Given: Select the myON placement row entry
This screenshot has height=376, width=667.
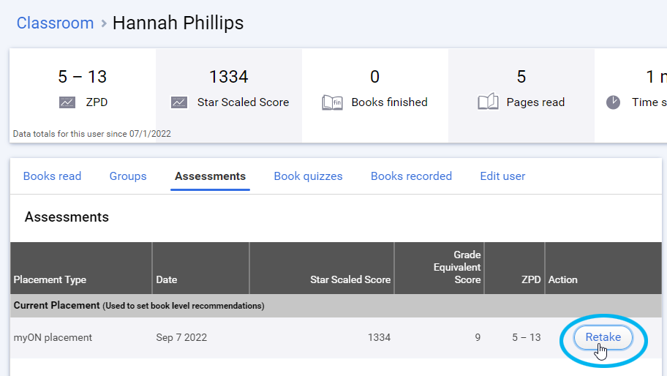Looking at the screenshot, I should 53,337.
